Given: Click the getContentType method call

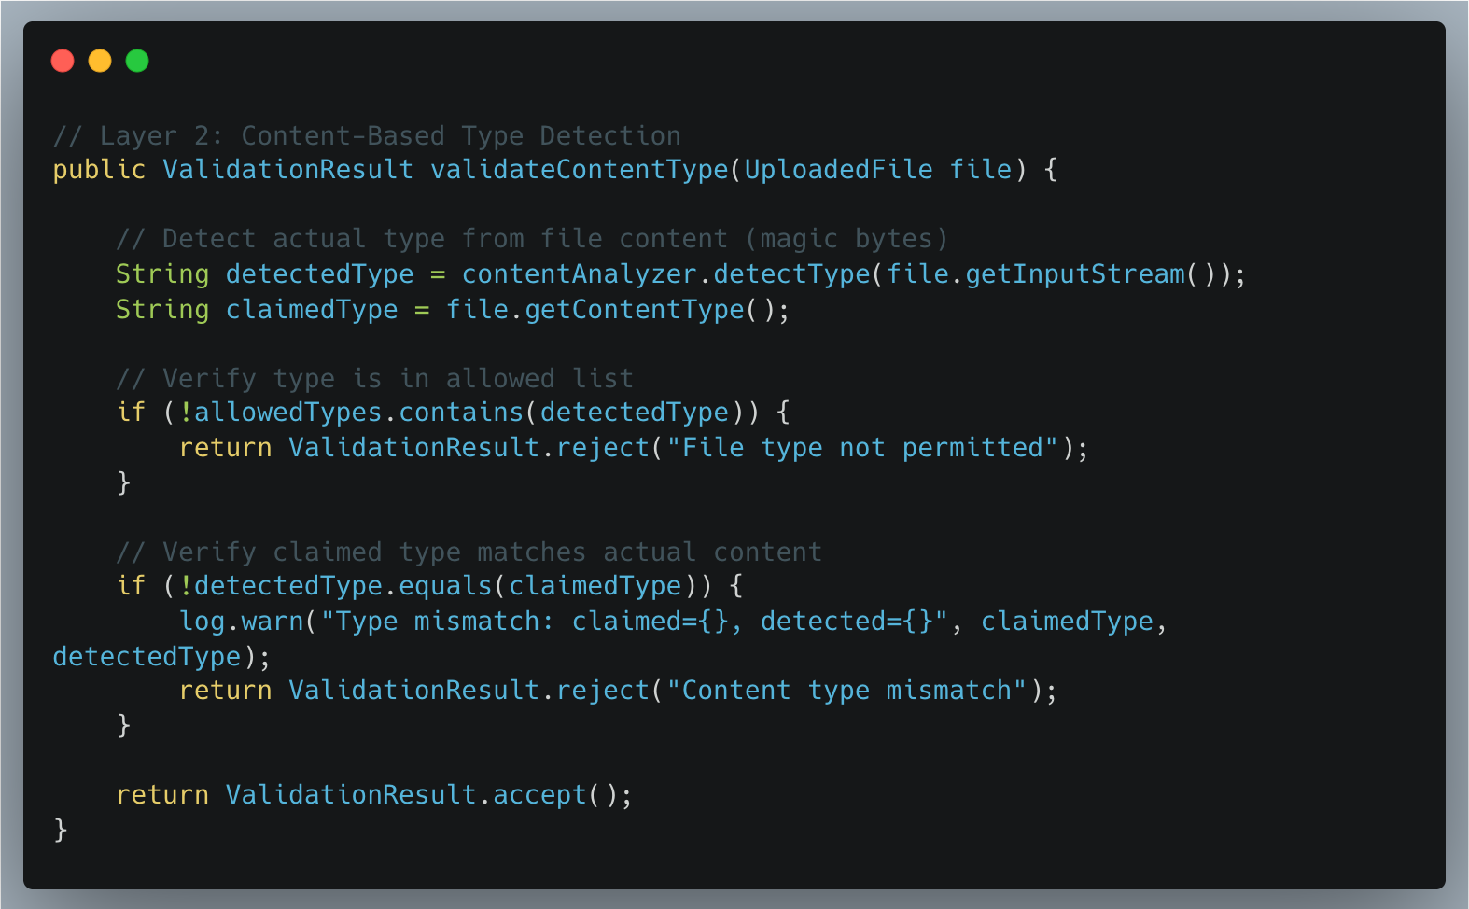Looking at the screenshot, I should pos(634,310).
